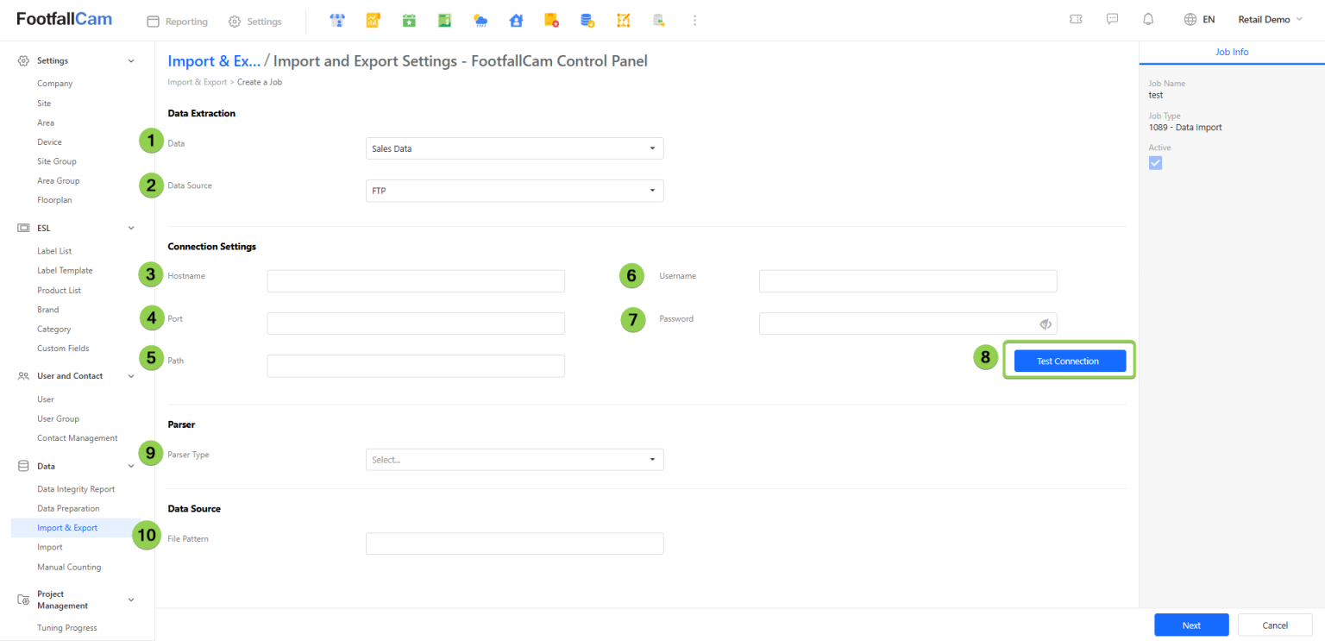The height and width of the screenshot is (641, 1325).
Task: Open the blue database clock icon
Action: (x=587, y=21)
